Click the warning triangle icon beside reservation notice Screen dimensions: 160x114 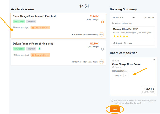click(111, 101)
